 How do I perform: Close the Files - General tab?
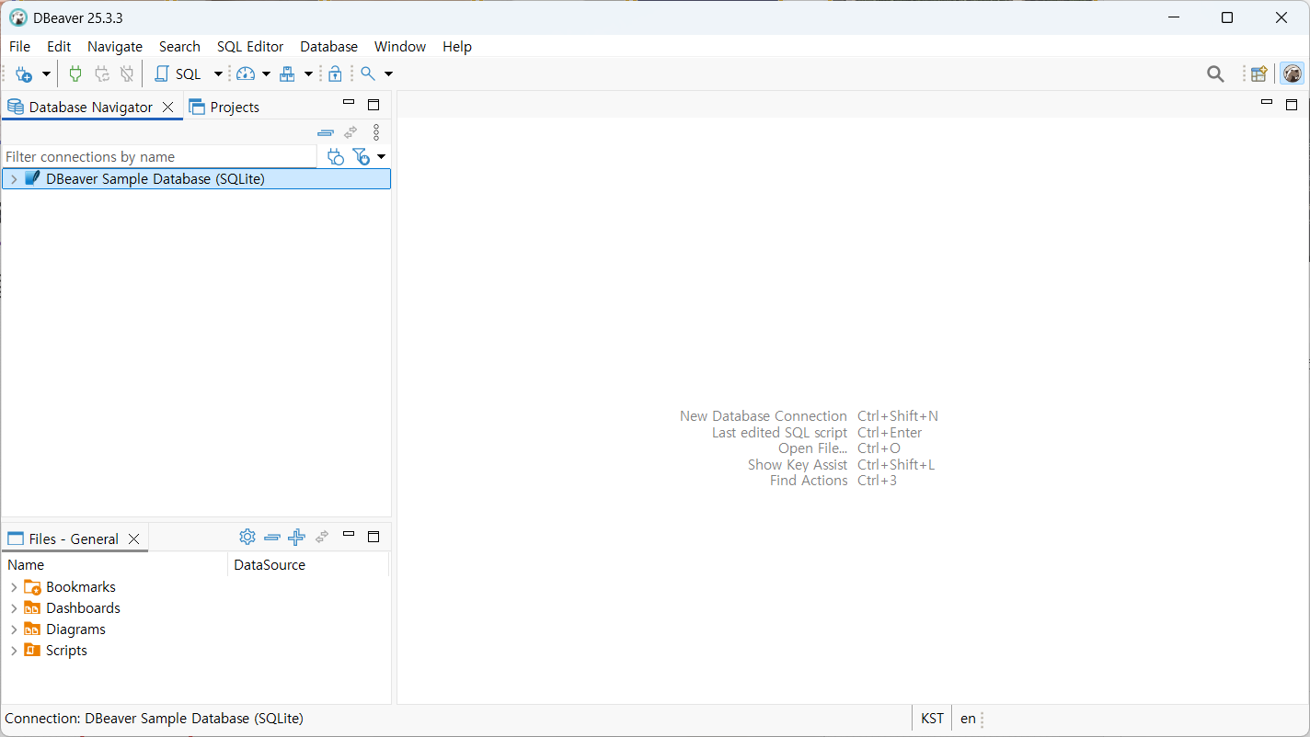tap(134, 539)
